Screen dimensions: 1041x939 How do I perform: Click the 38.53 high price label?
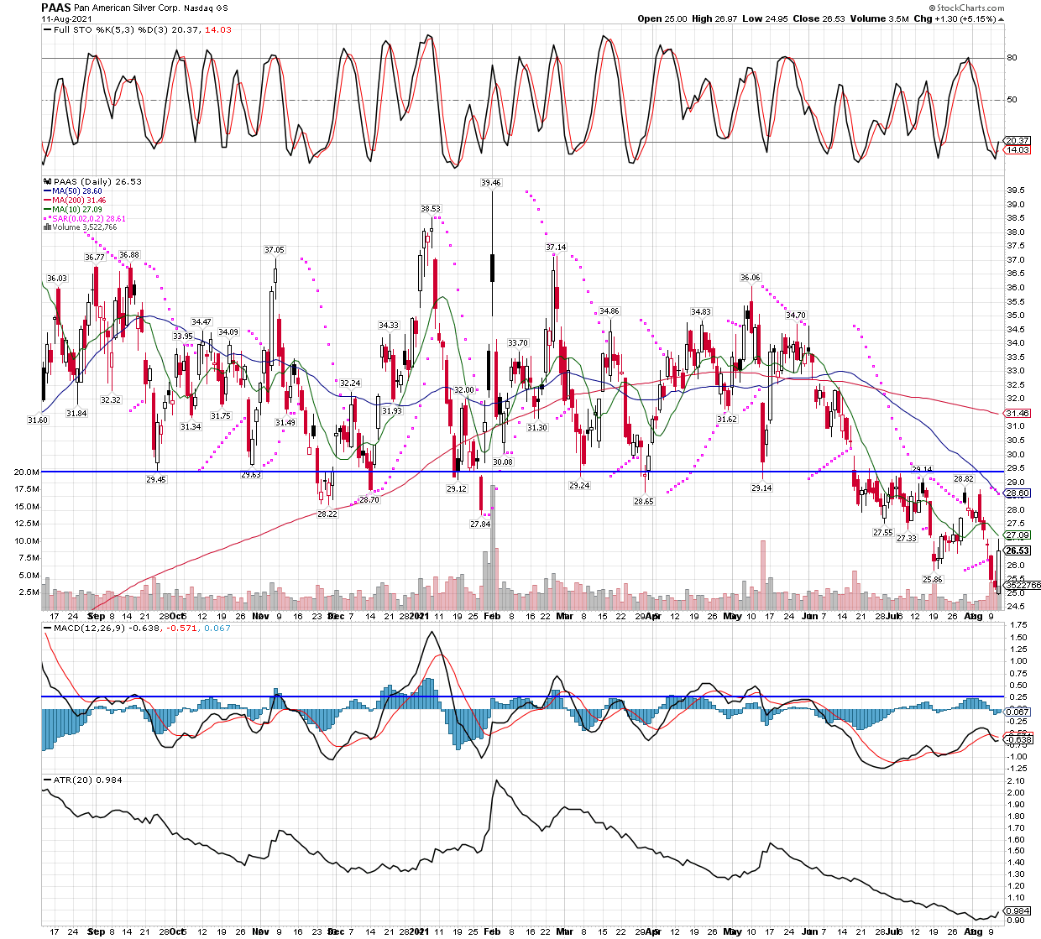coord(431,209)
